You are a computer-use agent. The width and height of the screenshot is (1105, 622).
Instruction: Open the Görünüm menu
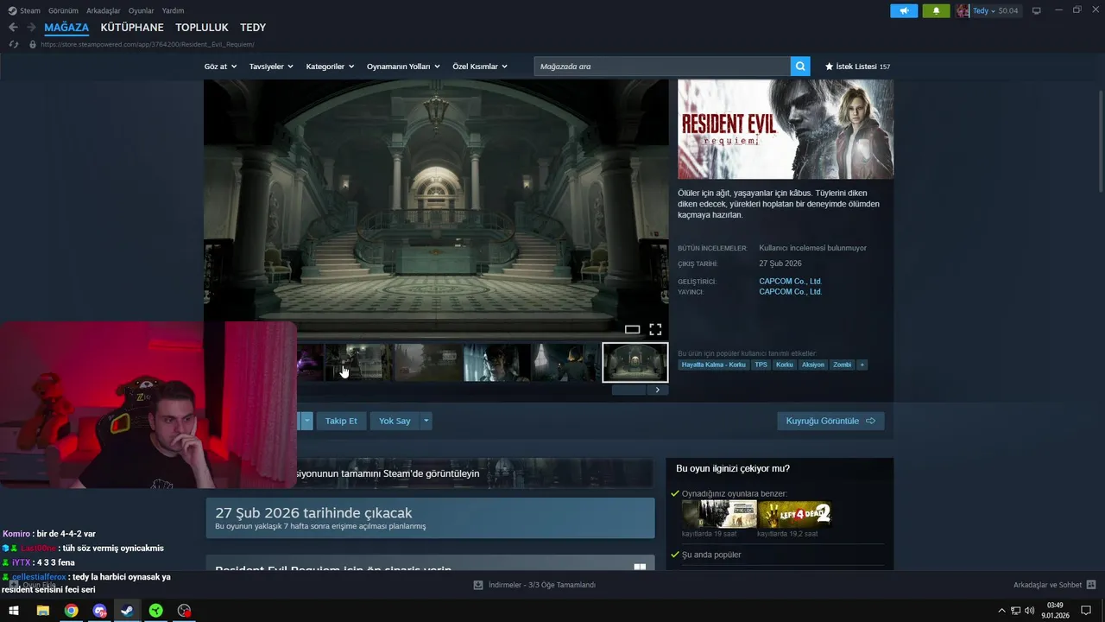coord(63,11)
